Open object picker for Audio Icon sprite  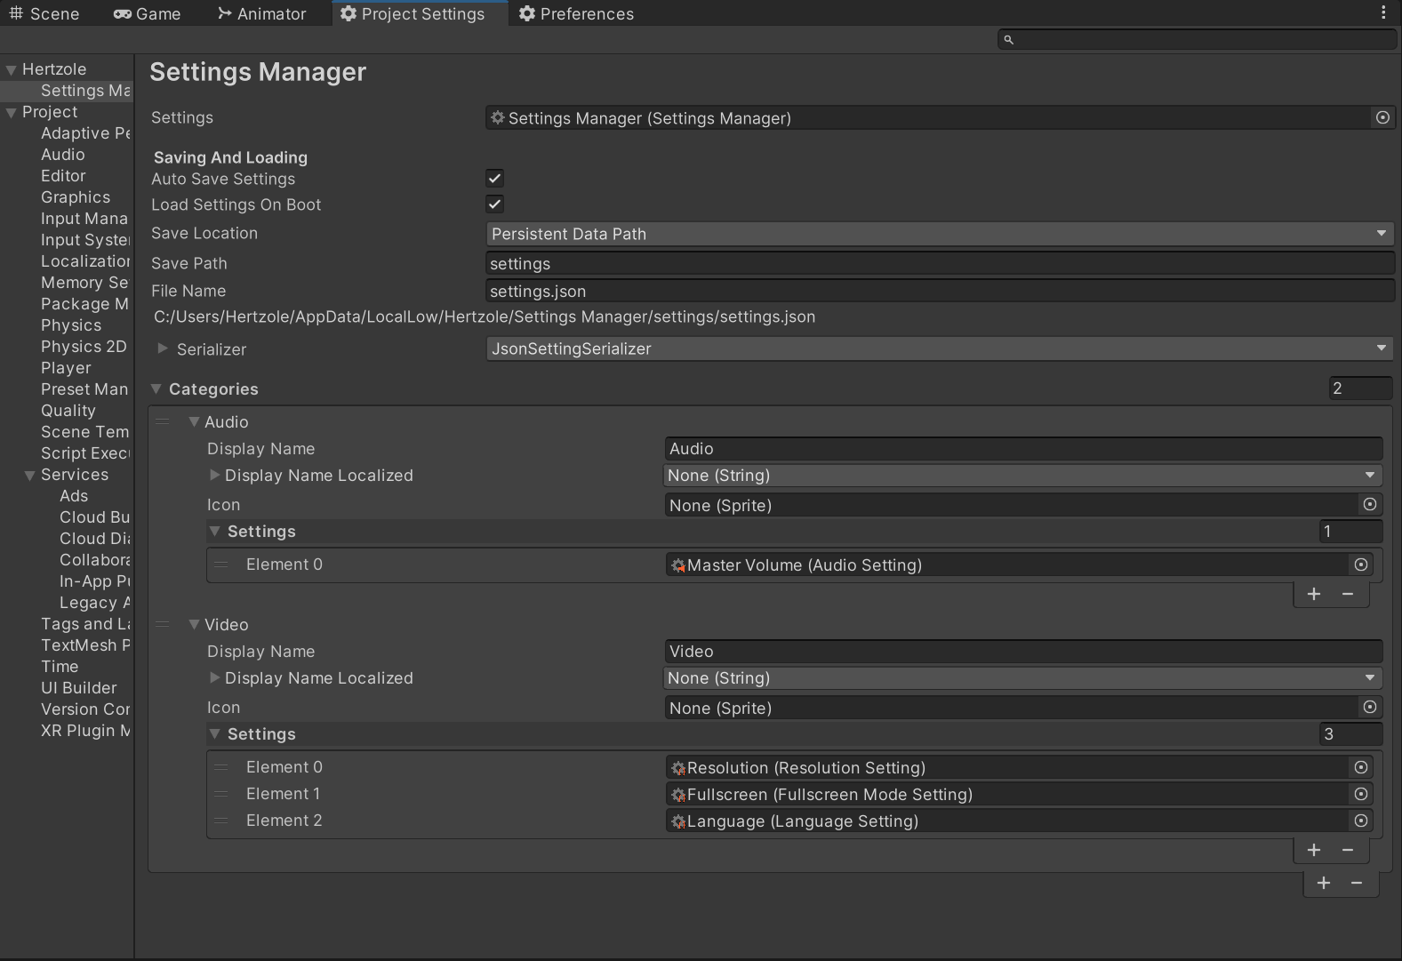[x=1370, y=505]
